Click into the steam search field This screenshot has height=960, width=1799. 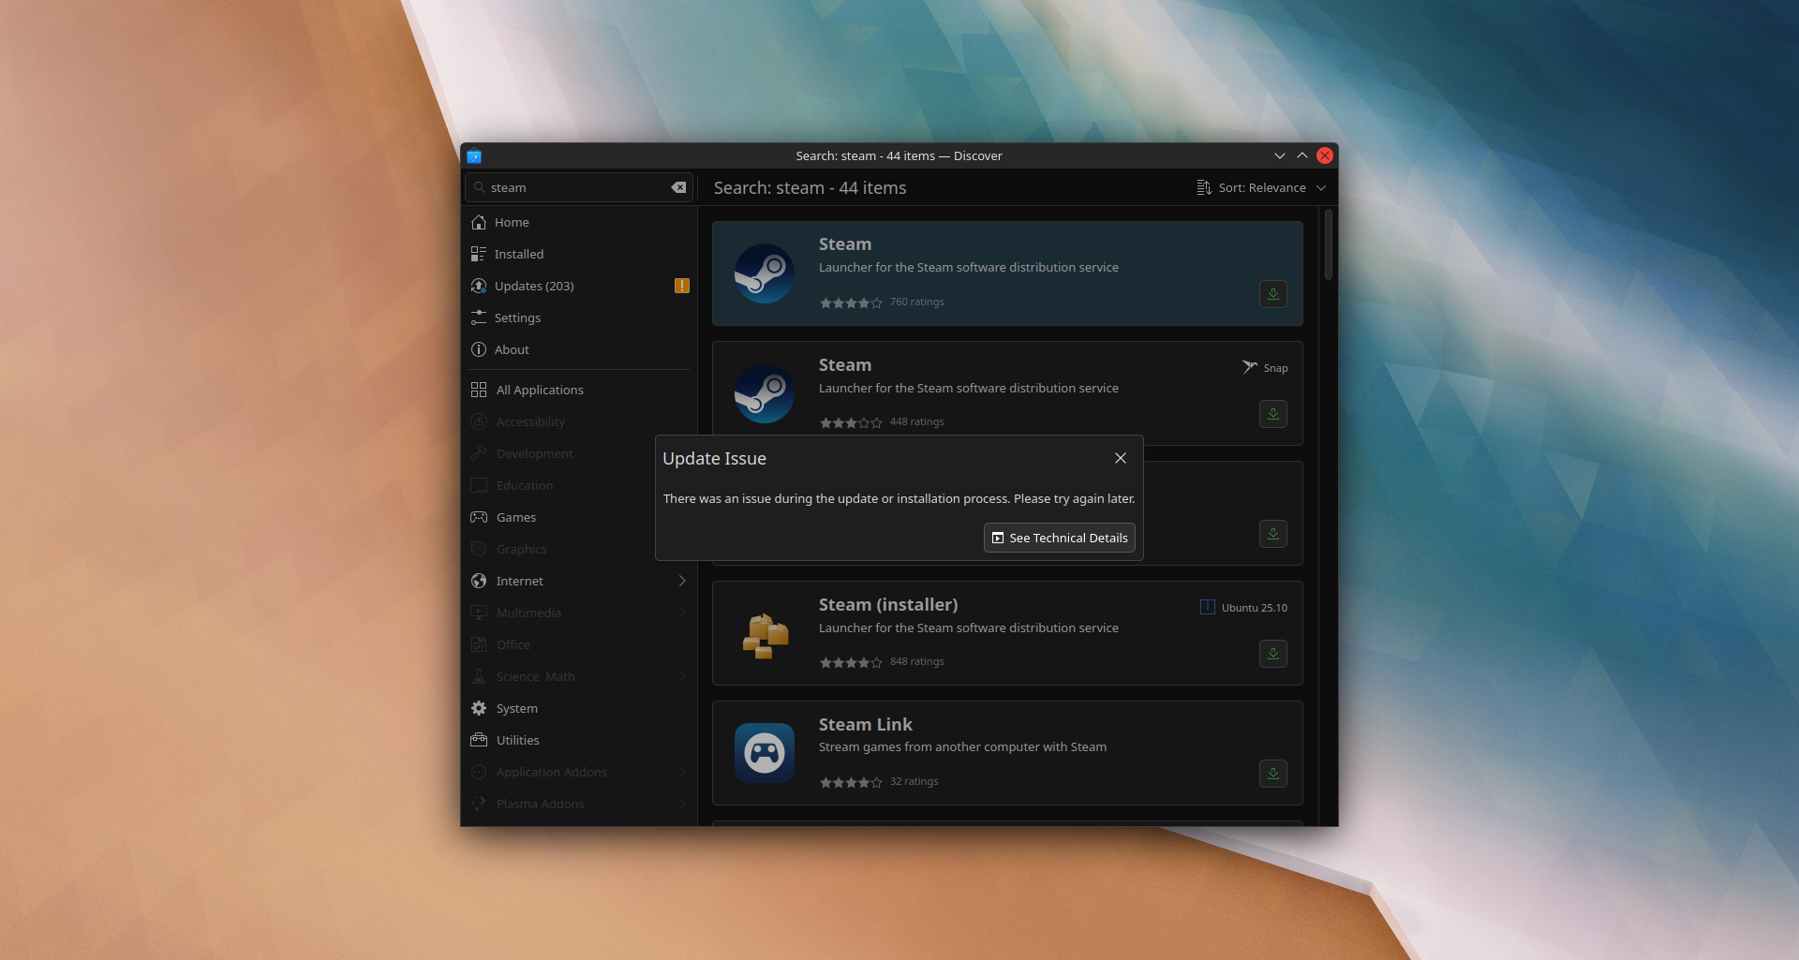pos(579,187)
